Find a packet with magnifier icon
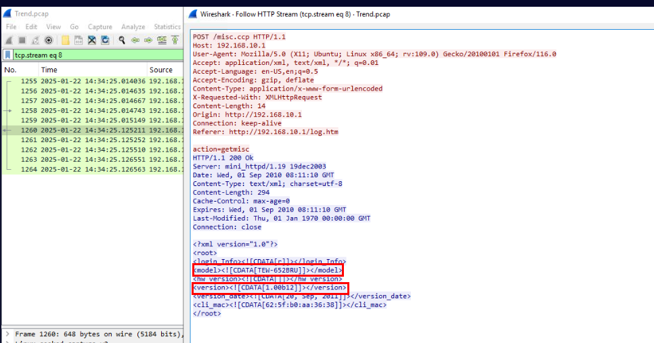This screenshot has width=654, height=343. (122, 41)
